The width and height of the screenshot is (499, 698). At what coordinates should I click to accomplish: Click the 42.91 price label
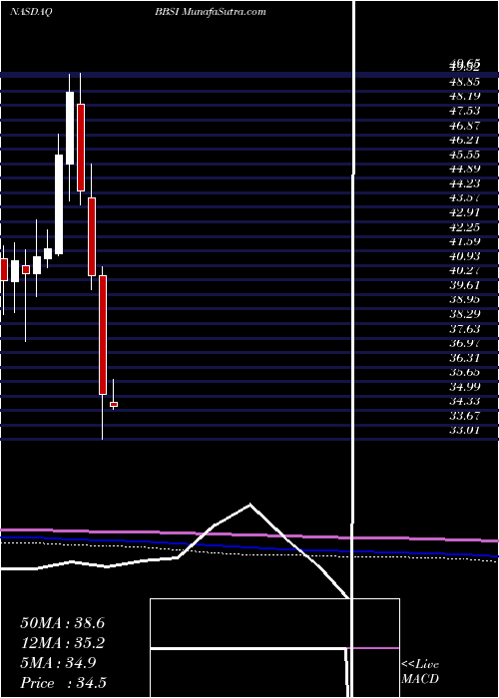coord(464,212)
